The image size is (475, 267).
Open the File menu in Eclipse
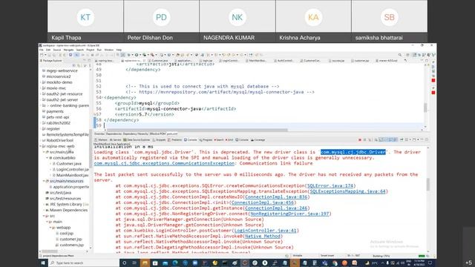[42, 50]
